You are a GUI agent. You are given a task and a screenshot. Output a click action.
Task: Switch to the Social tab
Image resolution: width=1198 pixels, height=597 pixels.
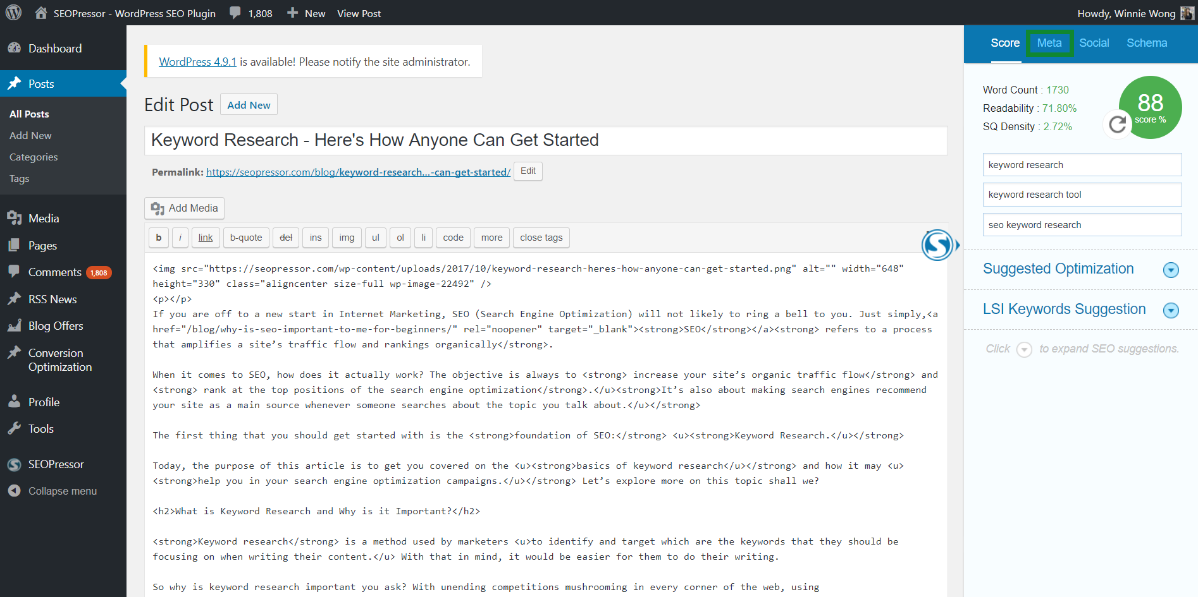coord(1094,43)
